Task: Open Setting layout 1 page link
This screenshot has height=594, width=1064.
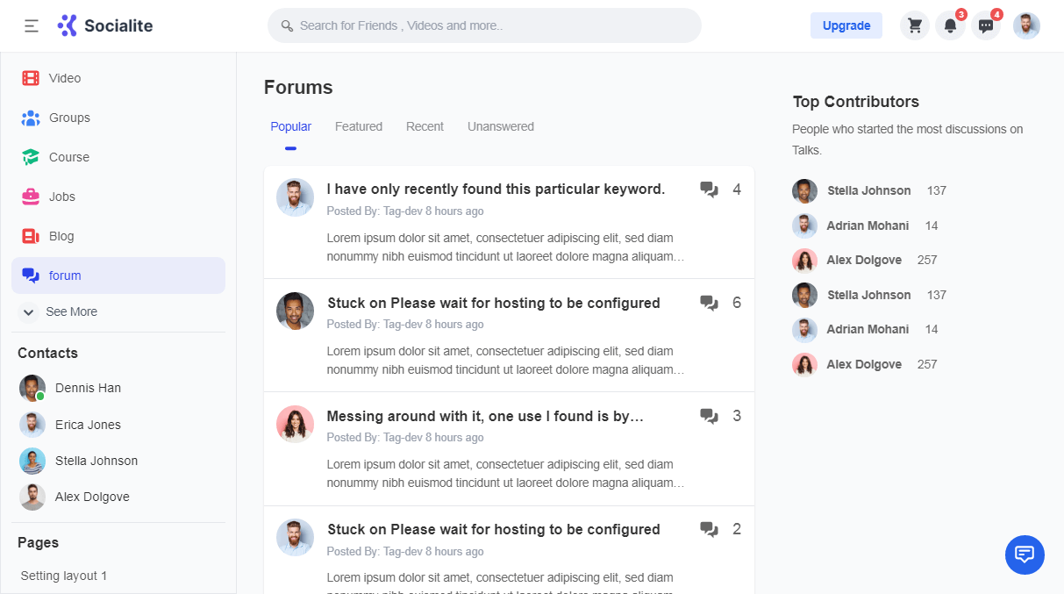Action: (64, 576)
